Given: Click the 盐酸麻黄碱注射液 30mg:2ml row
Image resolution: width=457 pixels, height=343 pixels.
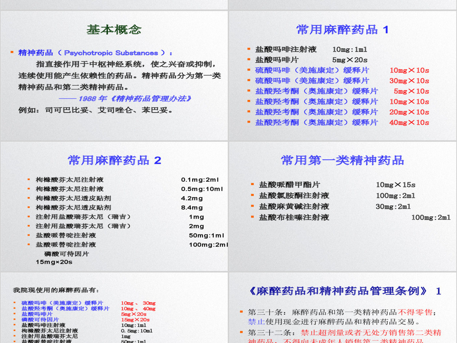Looking at the screenshot, I should pos(335,207).
